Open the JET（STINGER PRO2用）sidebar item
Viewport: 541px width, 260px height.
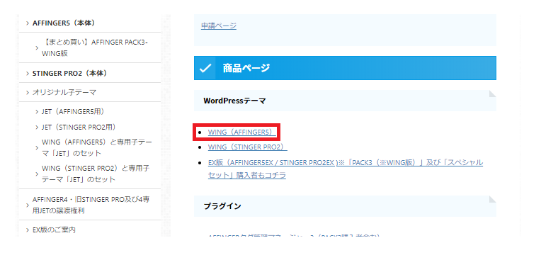click(79, 127)
